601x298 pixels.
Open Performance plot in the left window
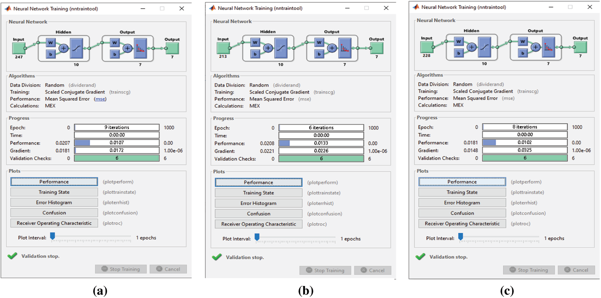click(x=54, y=182)
